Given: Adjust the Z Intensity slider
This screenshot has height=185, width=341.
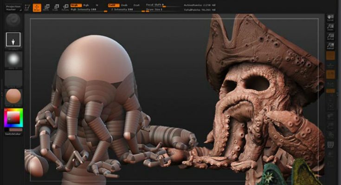Looking at the screenshot, I should [x=127, y=10].
